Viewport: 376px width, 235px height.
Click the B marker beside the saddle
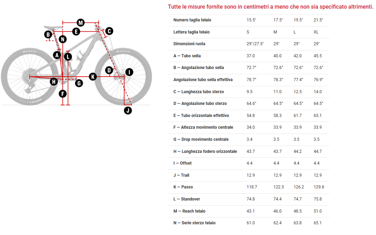pos(48,35)
